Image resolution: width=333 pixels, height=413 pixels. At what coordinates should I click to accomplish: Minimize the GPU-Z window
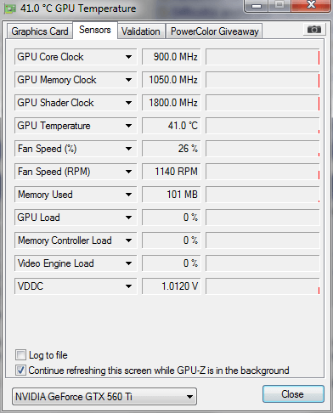(x=257, y=6)
